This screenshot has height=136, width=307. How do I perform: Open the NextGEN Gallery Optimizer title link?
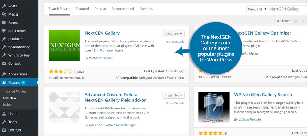click(264, 33)
